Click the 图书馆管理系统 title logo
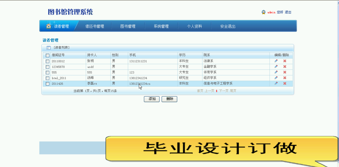 coord(71,12)
